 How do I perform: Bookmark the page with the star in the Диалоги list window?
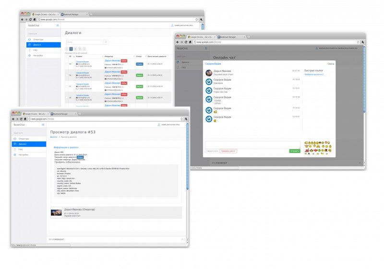[x=196, y=20]
